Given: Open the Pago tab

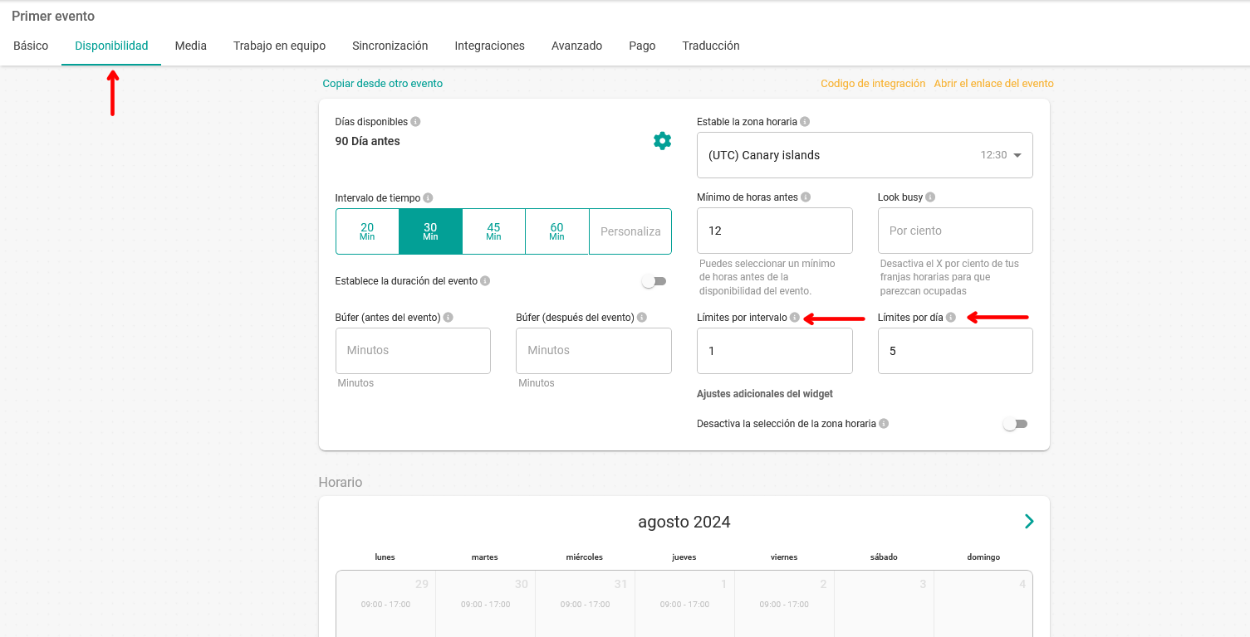Looking at the screenshot, I should (x=642, y=46).
